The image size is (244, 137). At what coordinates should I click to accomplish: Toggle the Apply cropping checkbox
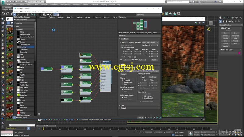point(141,77)
